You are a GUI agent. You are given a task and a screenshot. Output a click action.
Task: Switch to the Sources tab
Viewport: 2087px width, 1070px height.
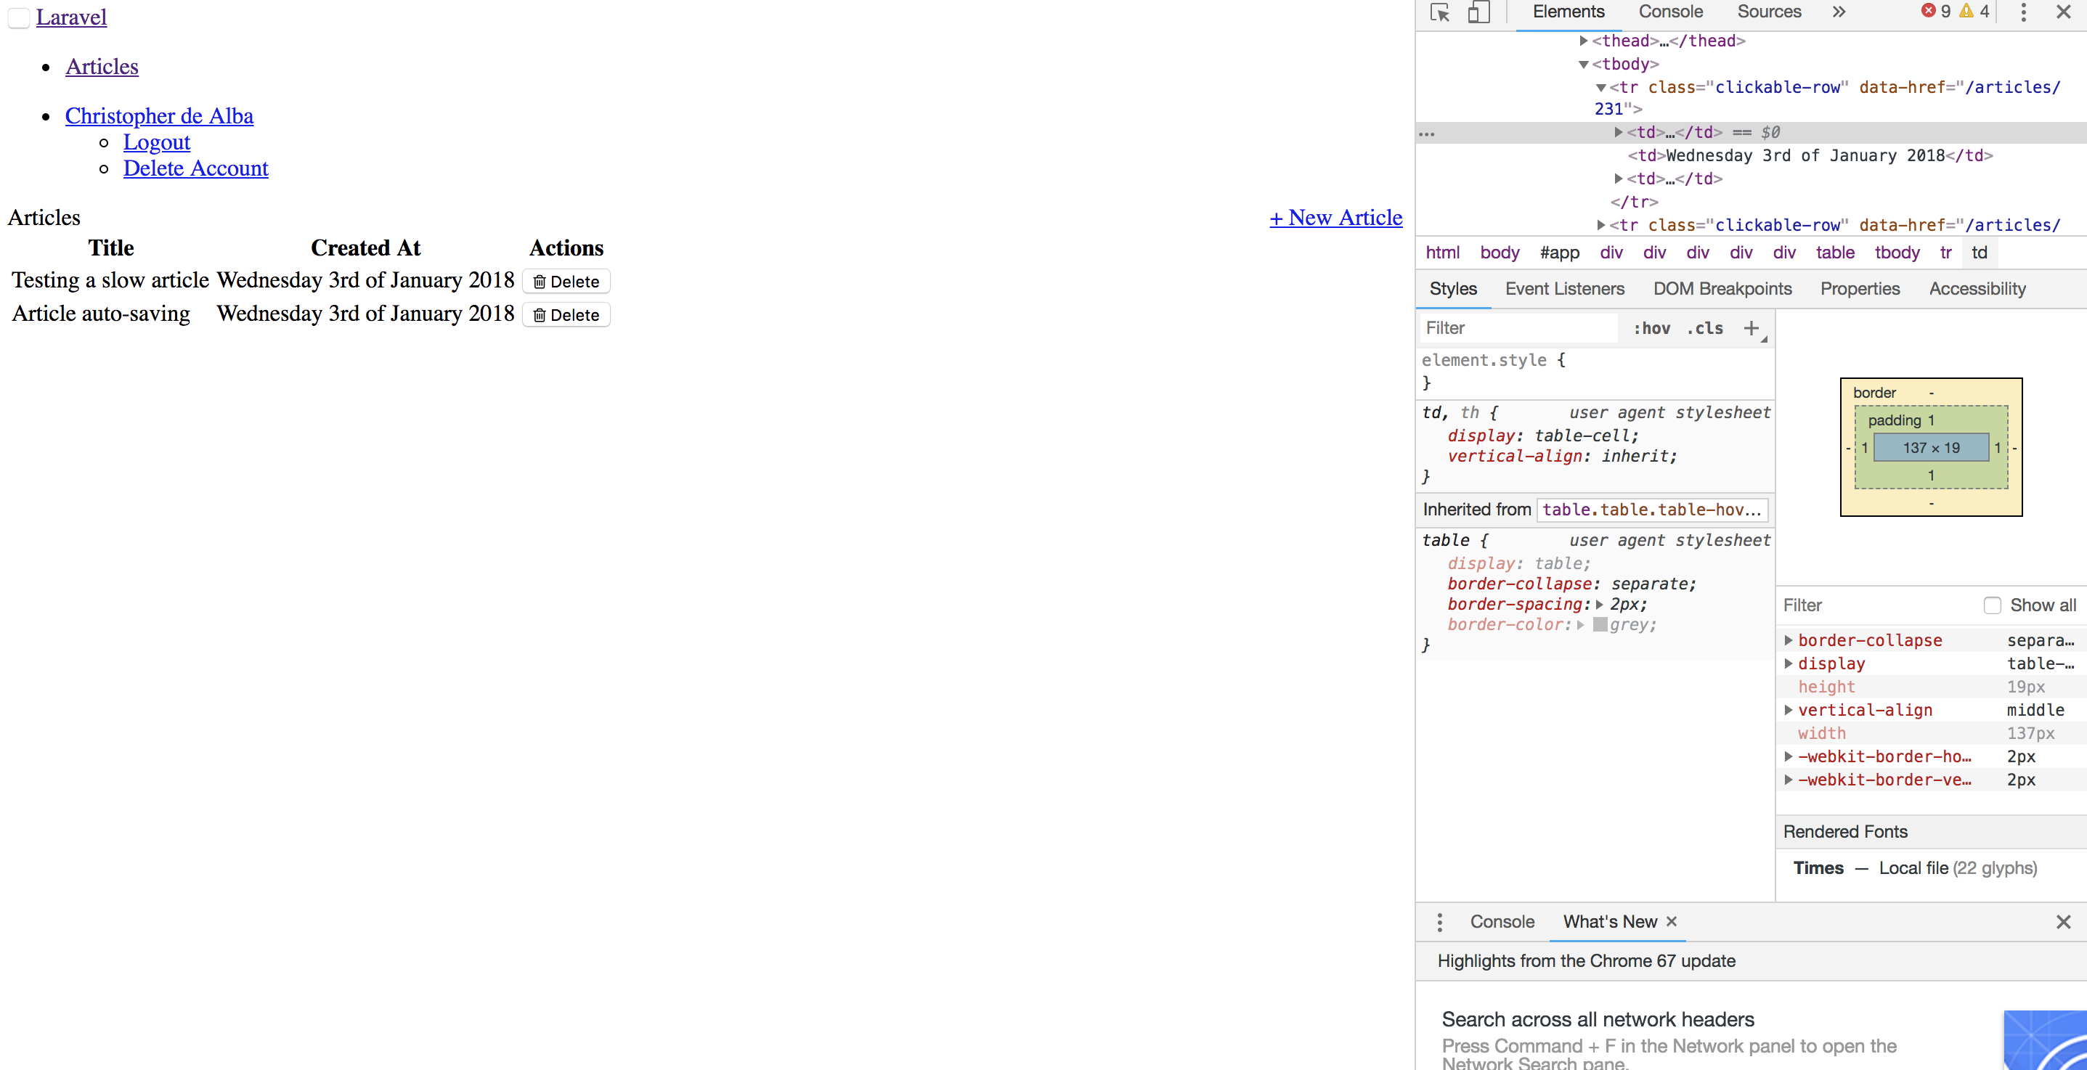[x=1769, y=12]
